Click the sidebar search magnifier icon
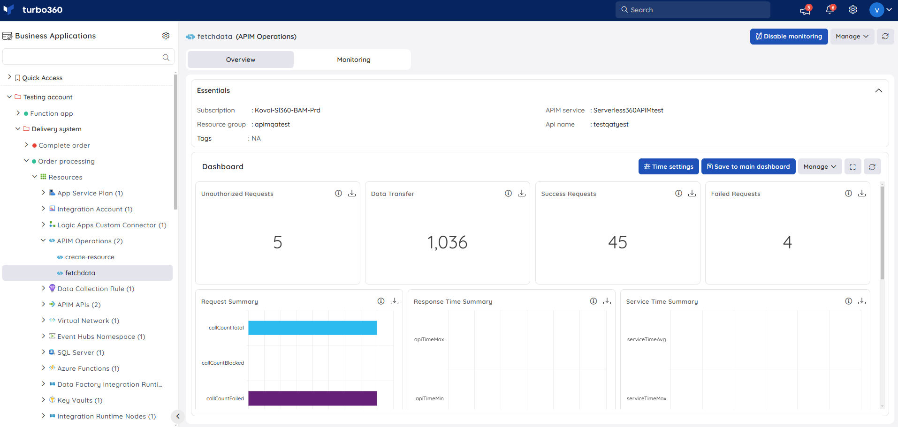 point(166,57)
